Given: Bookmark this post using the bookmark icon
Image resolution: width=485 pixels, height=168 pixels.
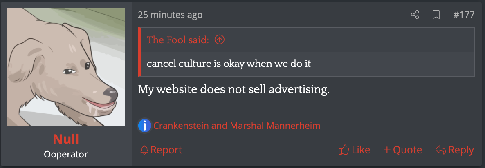Looking at the screenshot, I should pos(436,15).
